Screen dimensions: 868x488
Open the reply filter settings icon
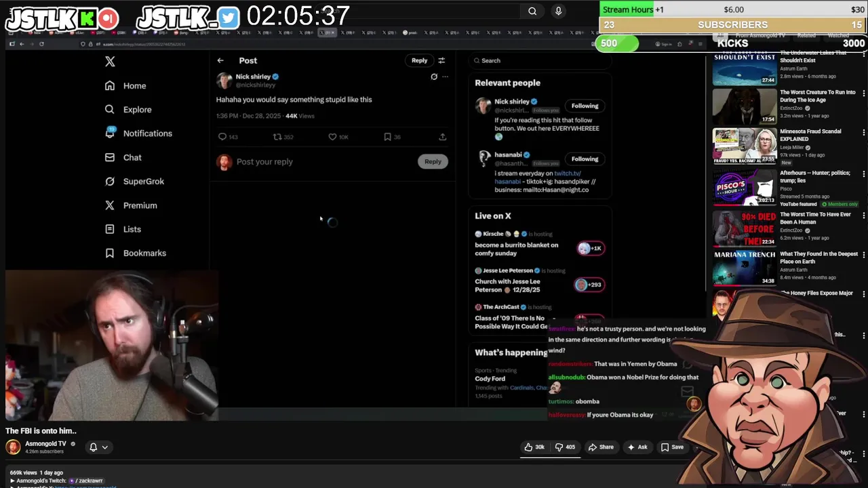[x=441, y=60]
